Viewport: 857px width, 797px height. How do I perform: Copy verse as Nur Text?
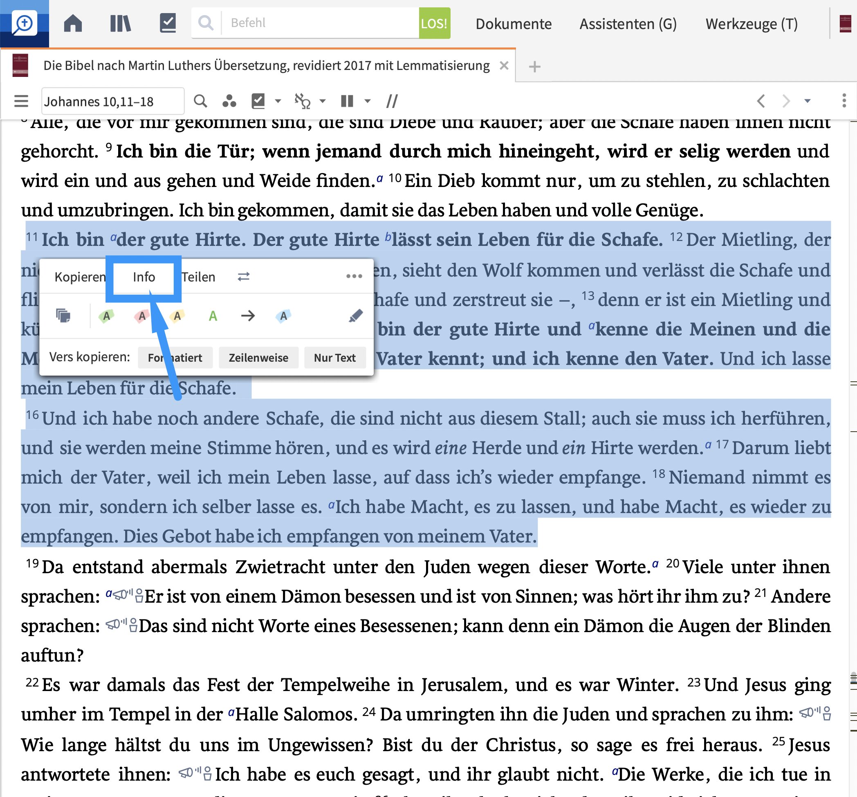point(334,358)
